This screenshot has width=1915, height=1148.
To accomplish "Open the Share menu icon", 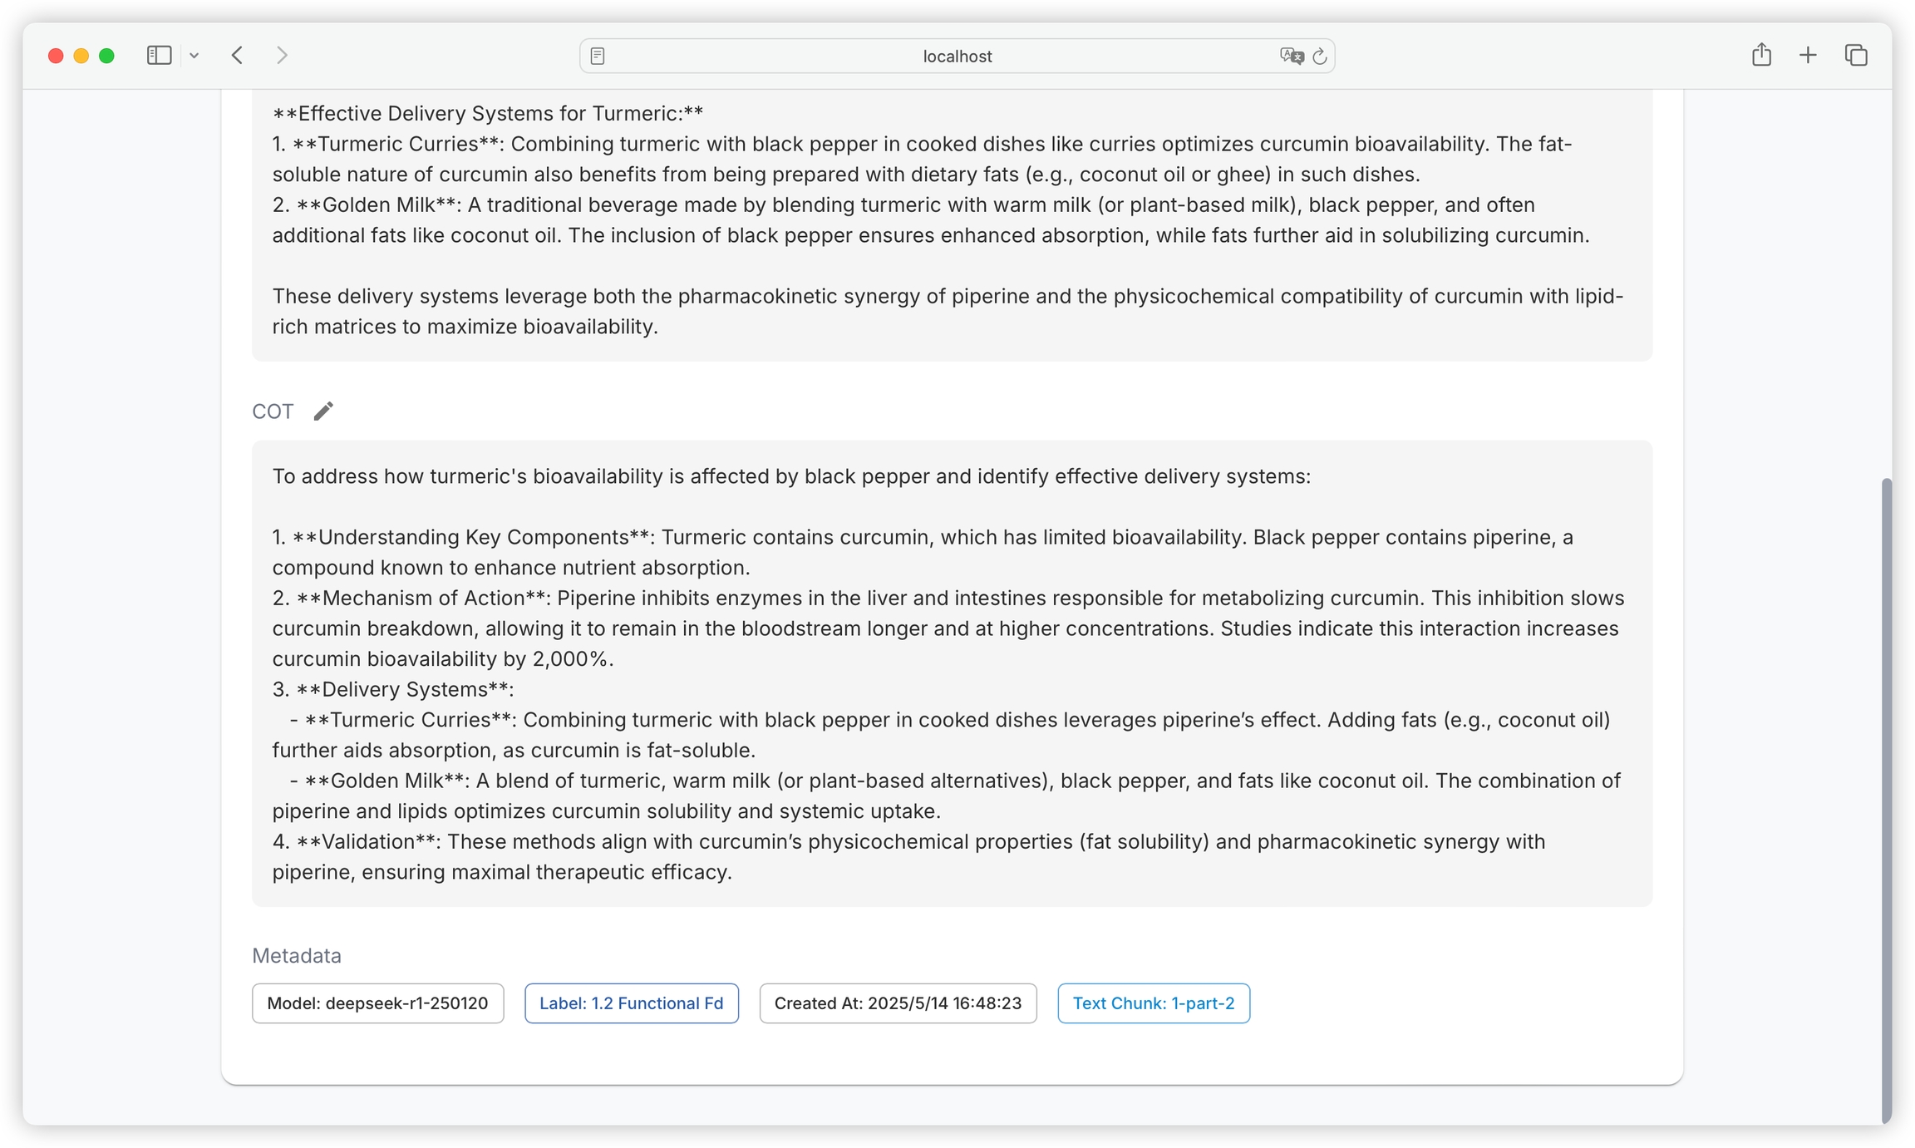I will point(1761,56).
